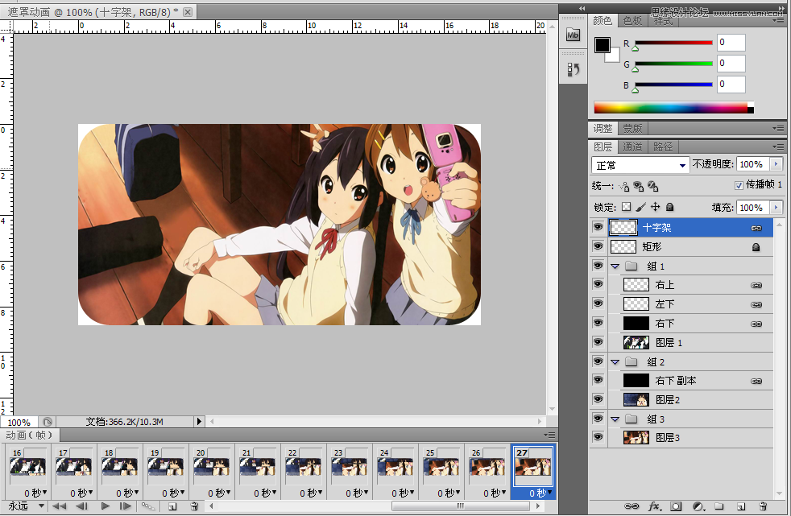Add a layer style with fx icon
The width and height of the screenshot is (791, 516).
tap(655, 506)
